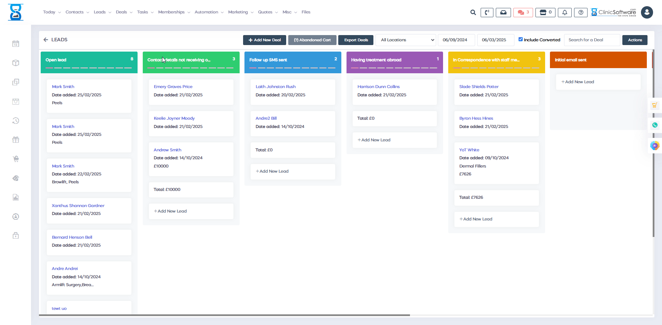Click the Search for a Deal input field
662x325 pixels.
[x=592, y=40]
